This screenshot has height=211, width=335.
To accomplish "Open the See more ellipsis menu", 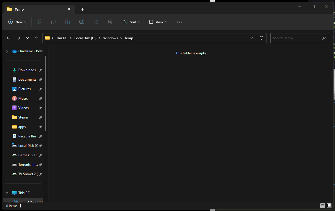I will [x=179, y=22].
